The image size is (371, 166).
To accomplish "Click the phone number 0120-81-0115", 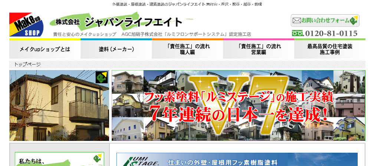I will [x=331, y=34].
